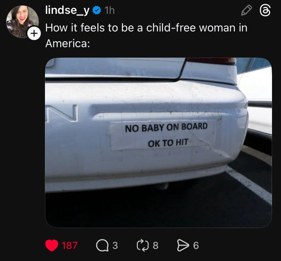
Task: Click the 'NO BABY ON BOARD' sticker in photo
Action: 166,127
